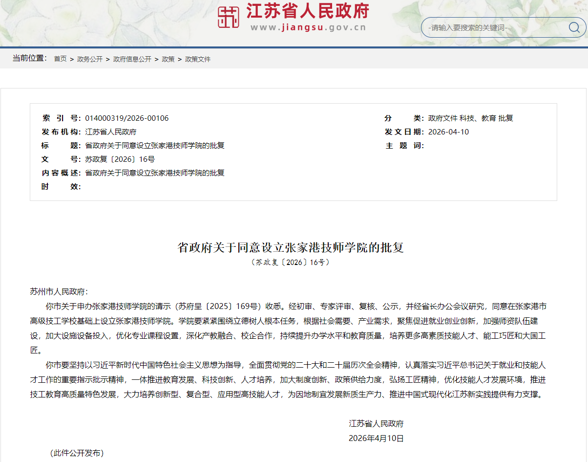Viewport: 588px width, 462px height.
Task: Go to 首页 in the breadcrumb
Action: (x=60, y=59)
